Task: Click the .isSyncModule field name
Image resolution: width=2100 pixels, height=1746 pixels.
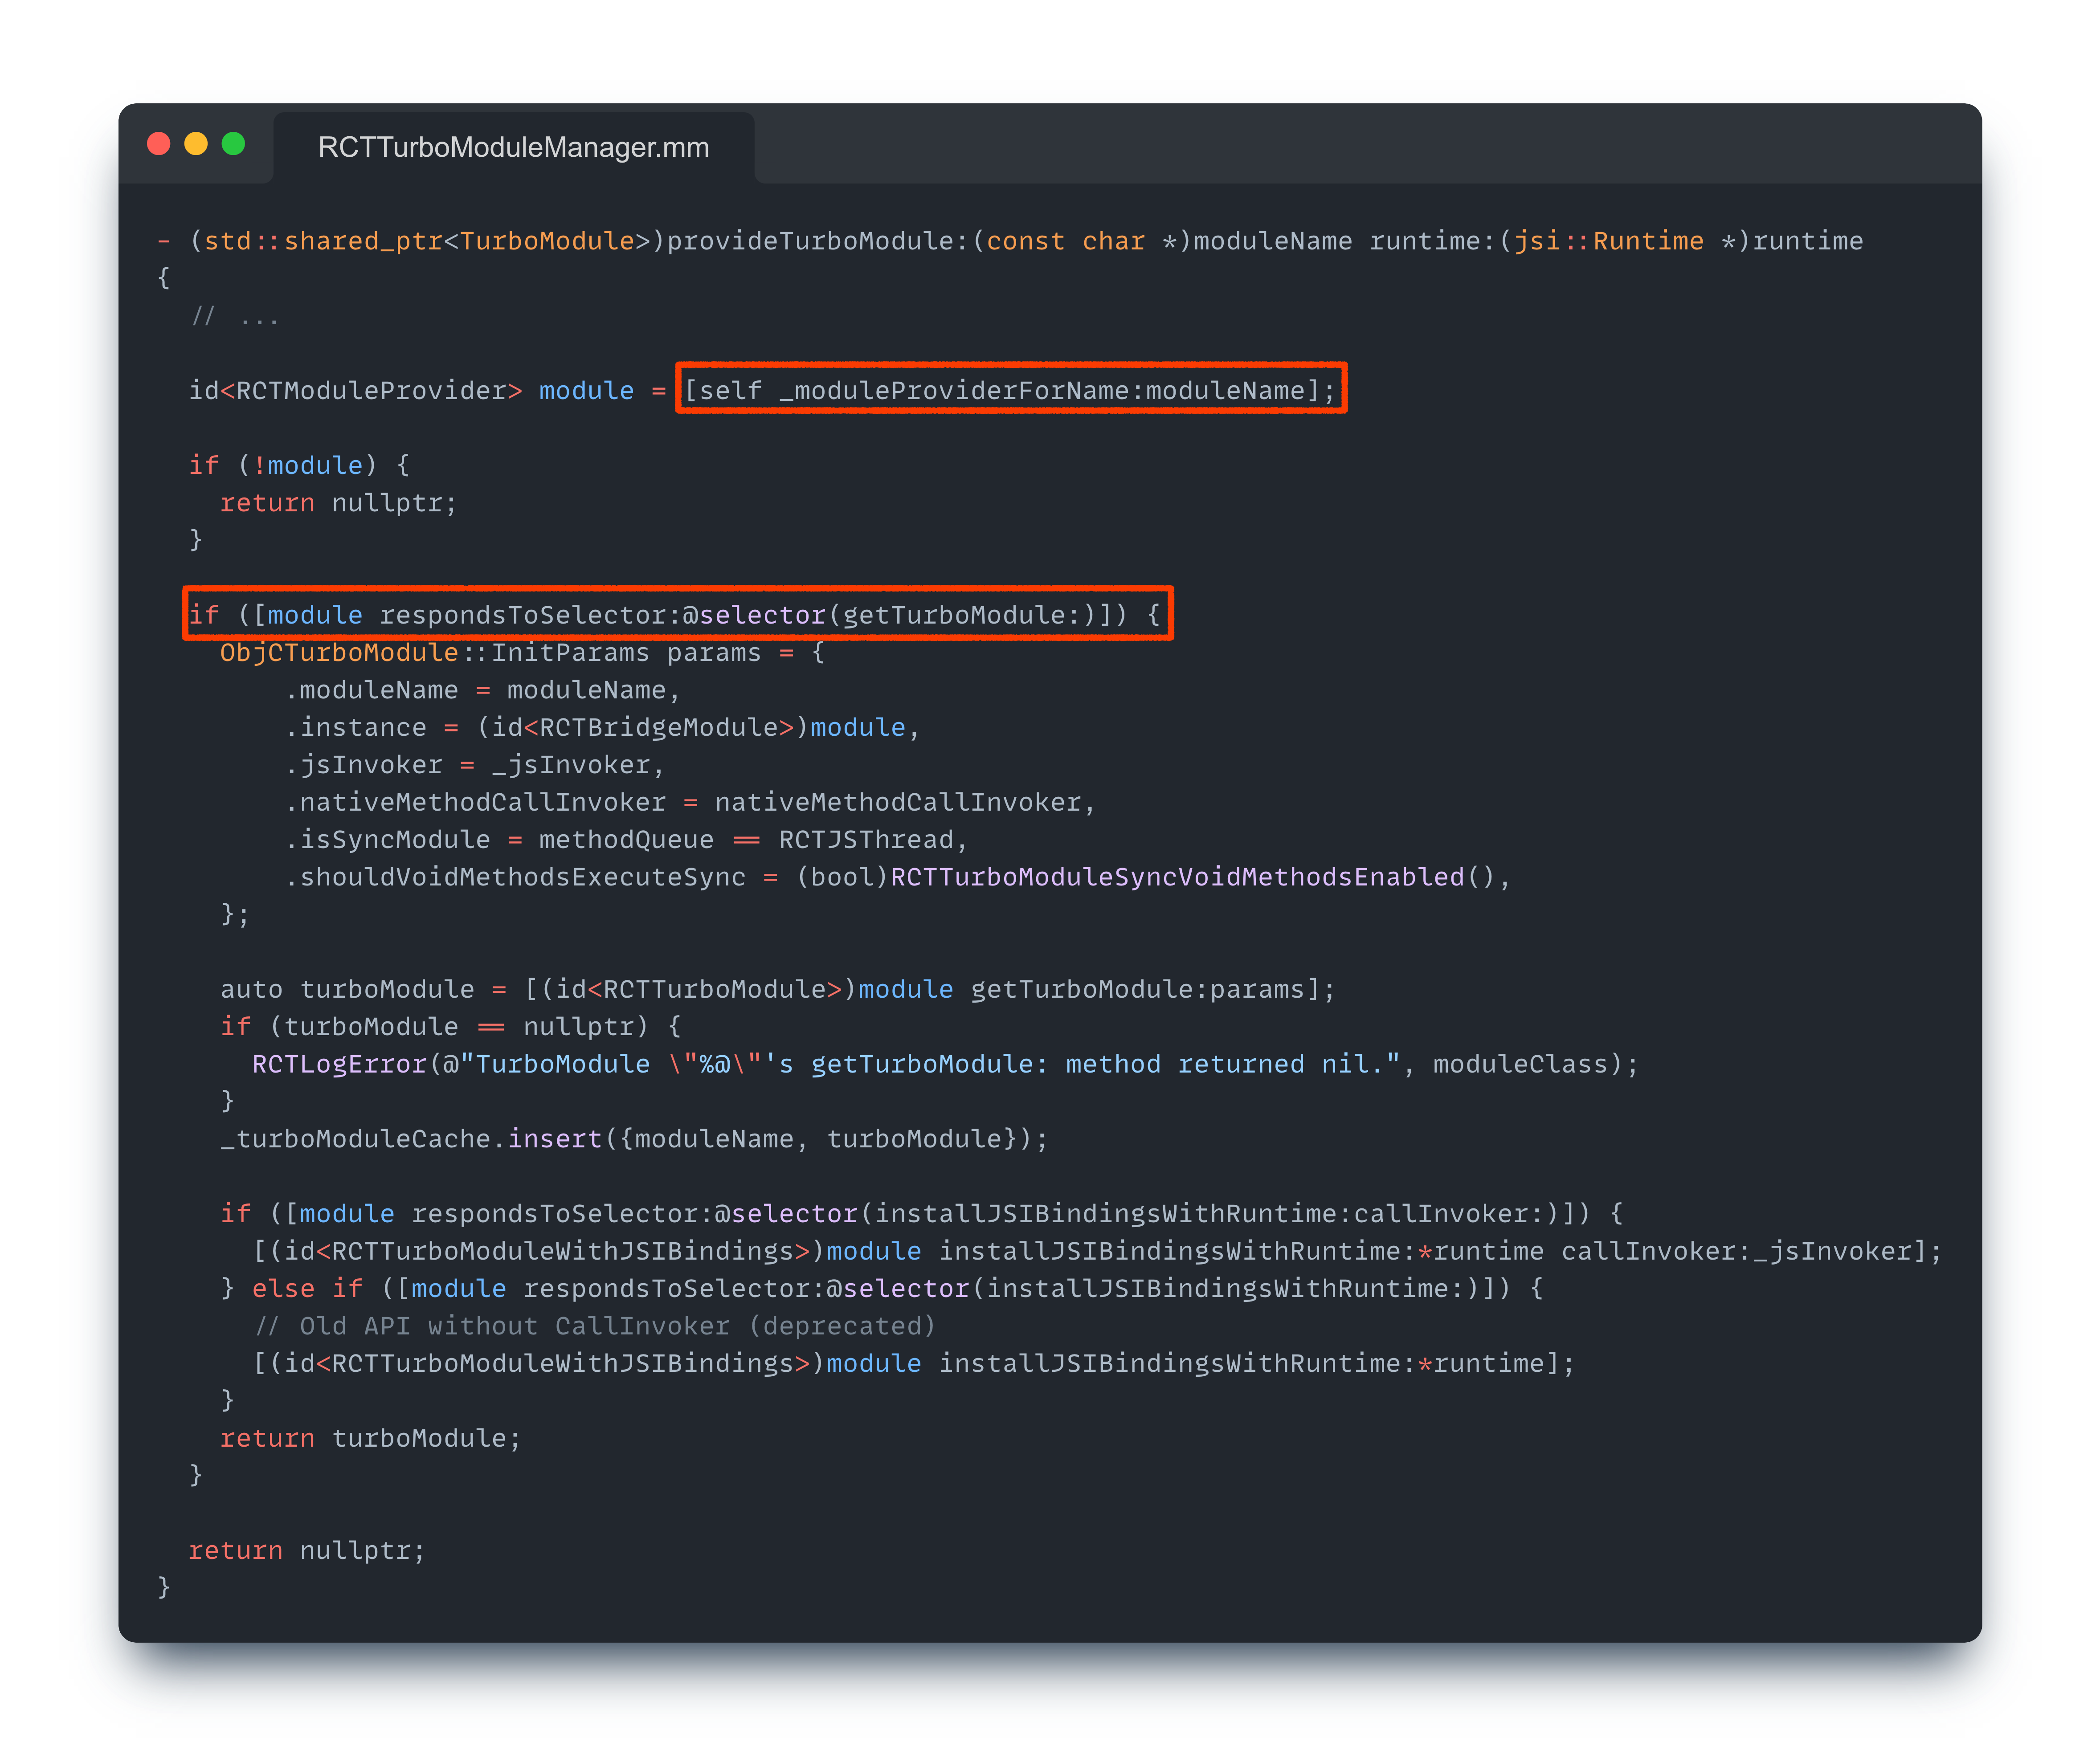Action: (388, 840)
